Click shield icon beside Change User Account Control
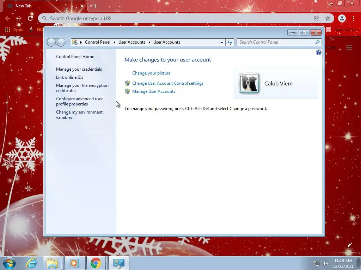 [127, 83]
